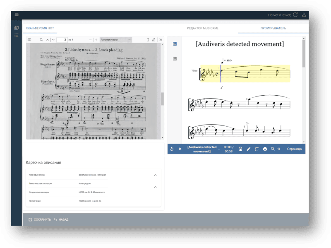
Task: Open the Автоматически zoom dropdown
Action: pyautogui.click(x=115, y=40)
